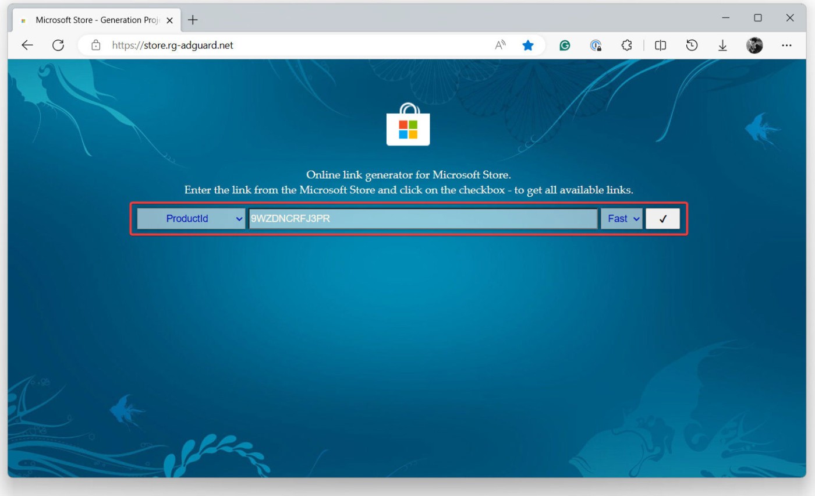
Task: Click the blue favorites star icon
Action: click(x=528, y=45)
